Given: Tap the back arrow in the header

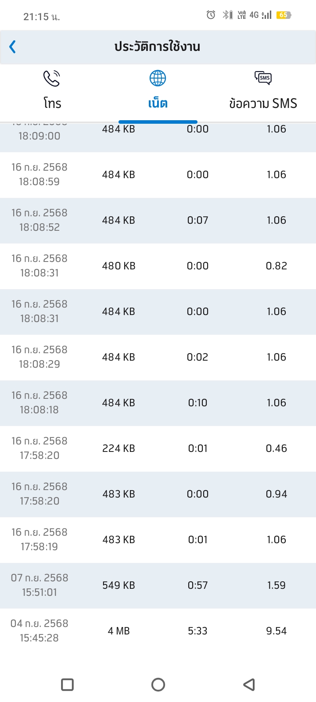Looking at the screenshot, I should (13, 47).
